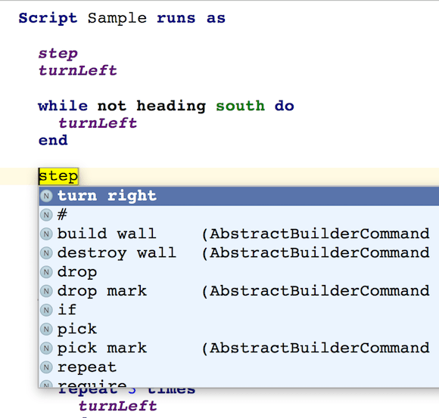Click the N icon beside 'destroy wall'
Screen dimensions: 439x418
coord(46,253)
